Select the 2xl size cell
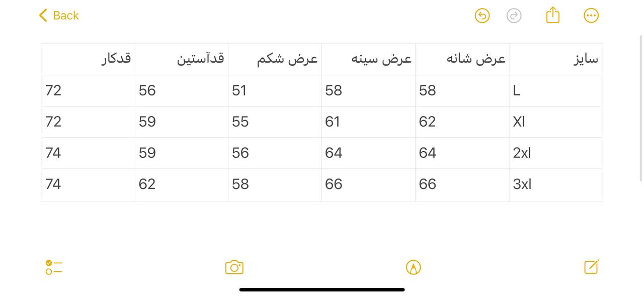The height and width of the screenshot is (297, 644). pos(555,153)
